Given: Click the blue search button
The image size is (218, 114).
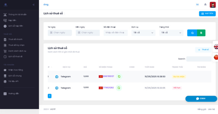Looking at the screenshot, I should 192,33.
